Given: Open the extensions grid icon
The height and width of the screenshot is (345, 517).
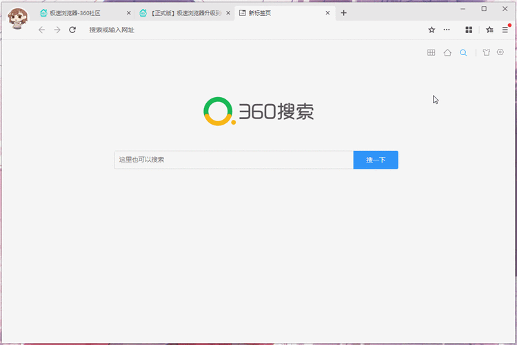Looking at the screenshot, I should [x=469, y=30].
